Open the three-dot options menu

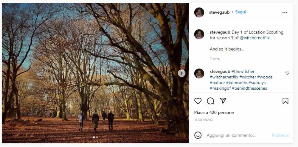pos(285,12)
